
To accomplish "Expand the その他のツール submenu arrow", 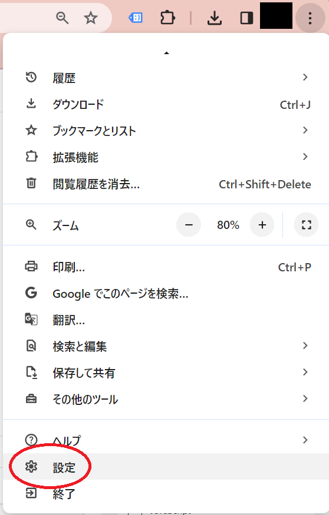I will [x=305, y=398].
